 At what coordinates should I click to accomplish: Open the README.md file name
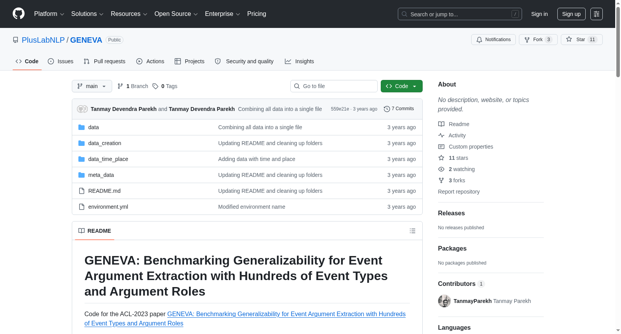click(x=104, y=191)
